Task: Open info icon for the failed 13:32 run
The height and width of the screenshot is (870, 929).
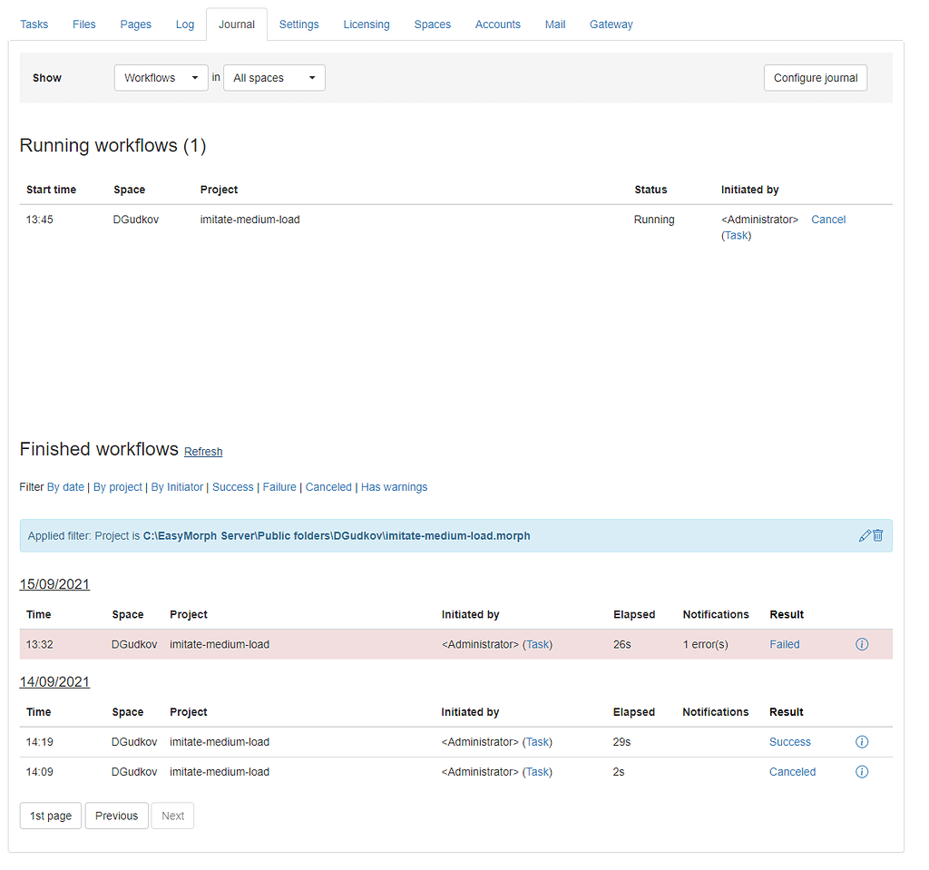Action: 861,644
